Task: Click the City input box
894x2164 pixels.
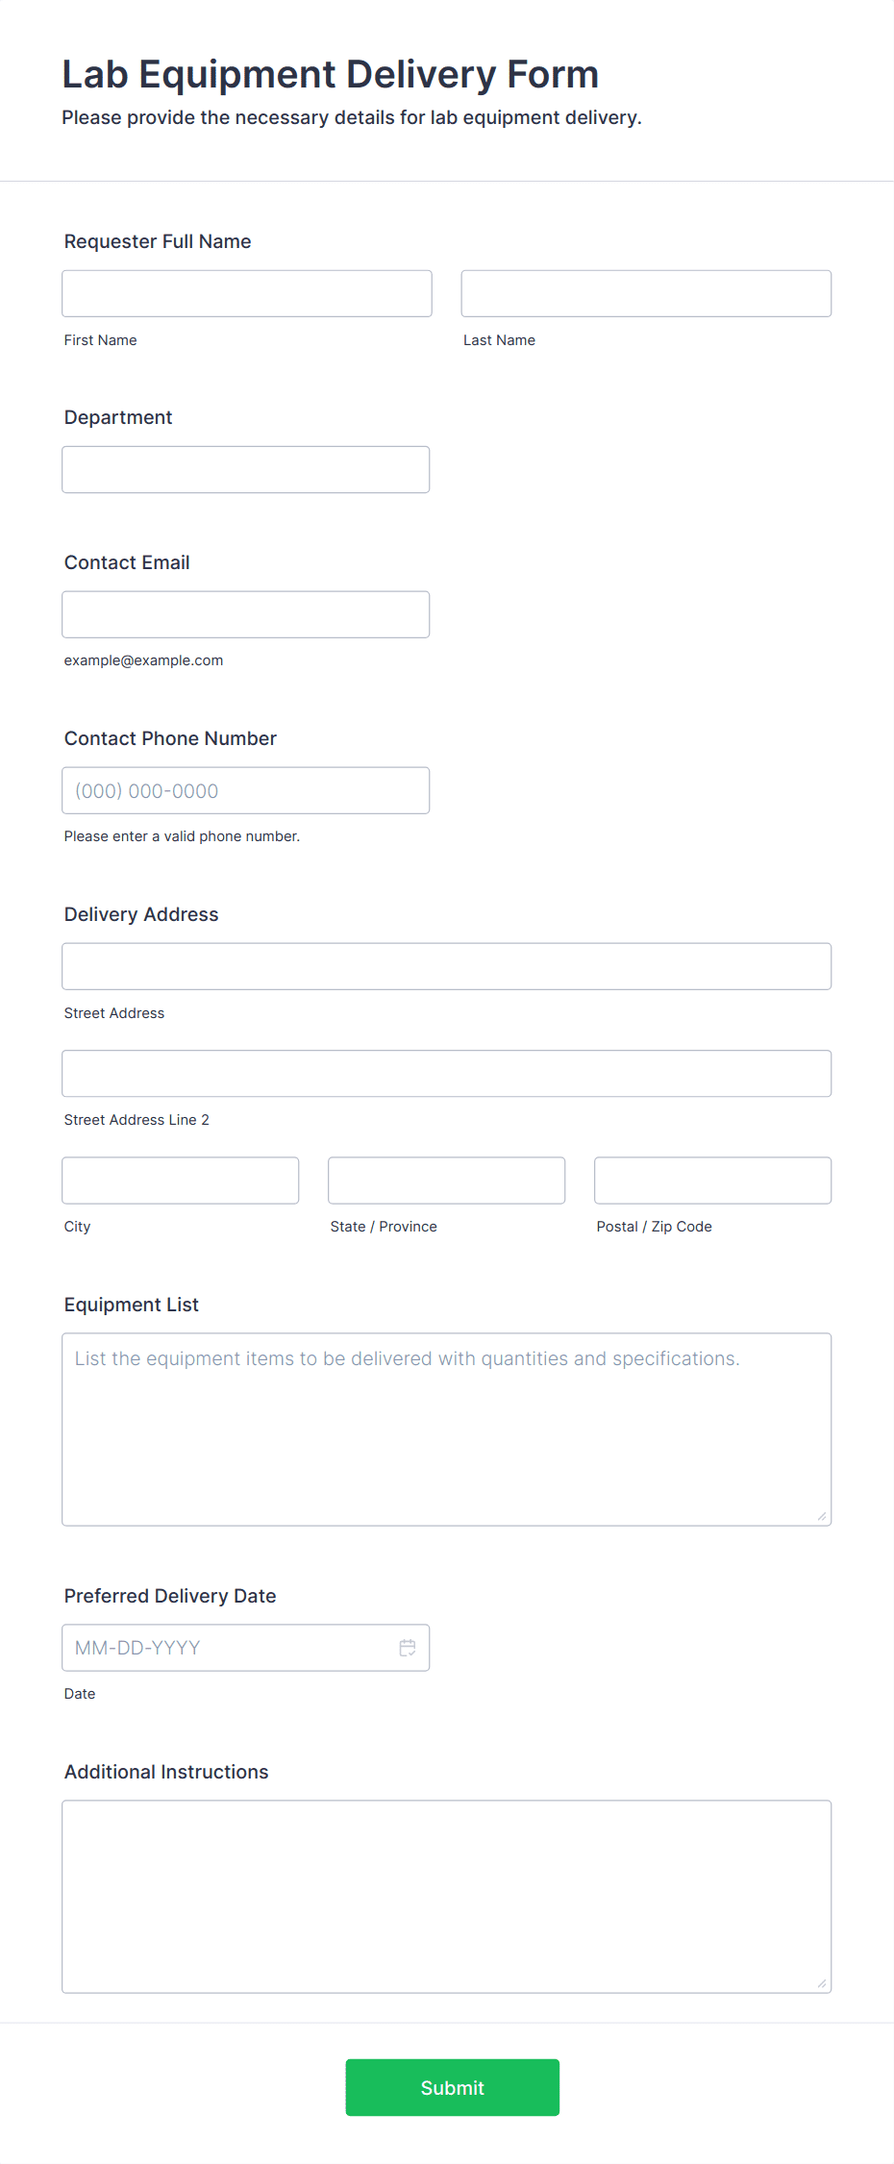Action: pos(181,1181)
